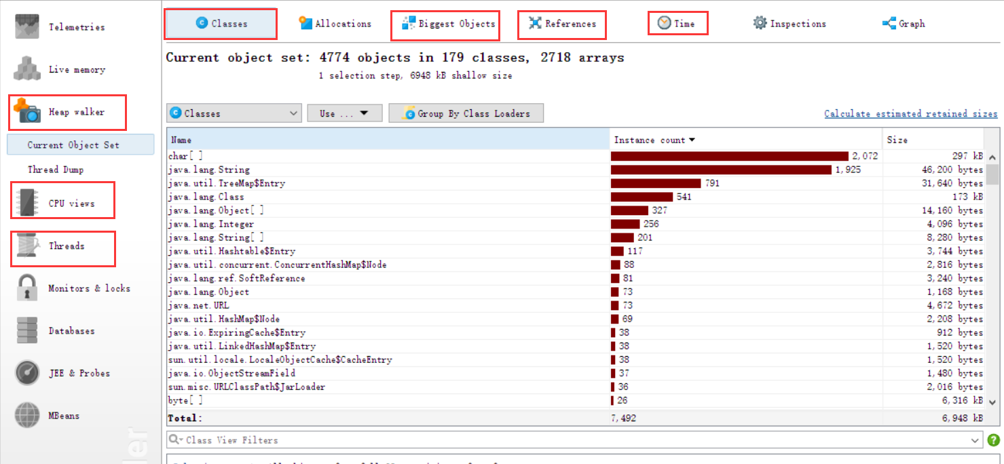Select the Live memory cubes icon
This screenshot has width=1004, height=464.
(x=28, y=69)
